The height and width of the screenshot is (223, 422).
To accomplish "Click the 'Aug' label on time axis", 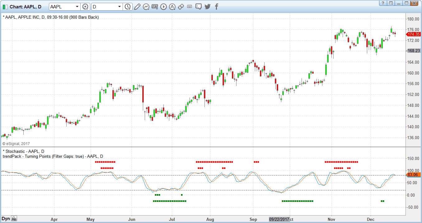I will (x=210, y=219).
